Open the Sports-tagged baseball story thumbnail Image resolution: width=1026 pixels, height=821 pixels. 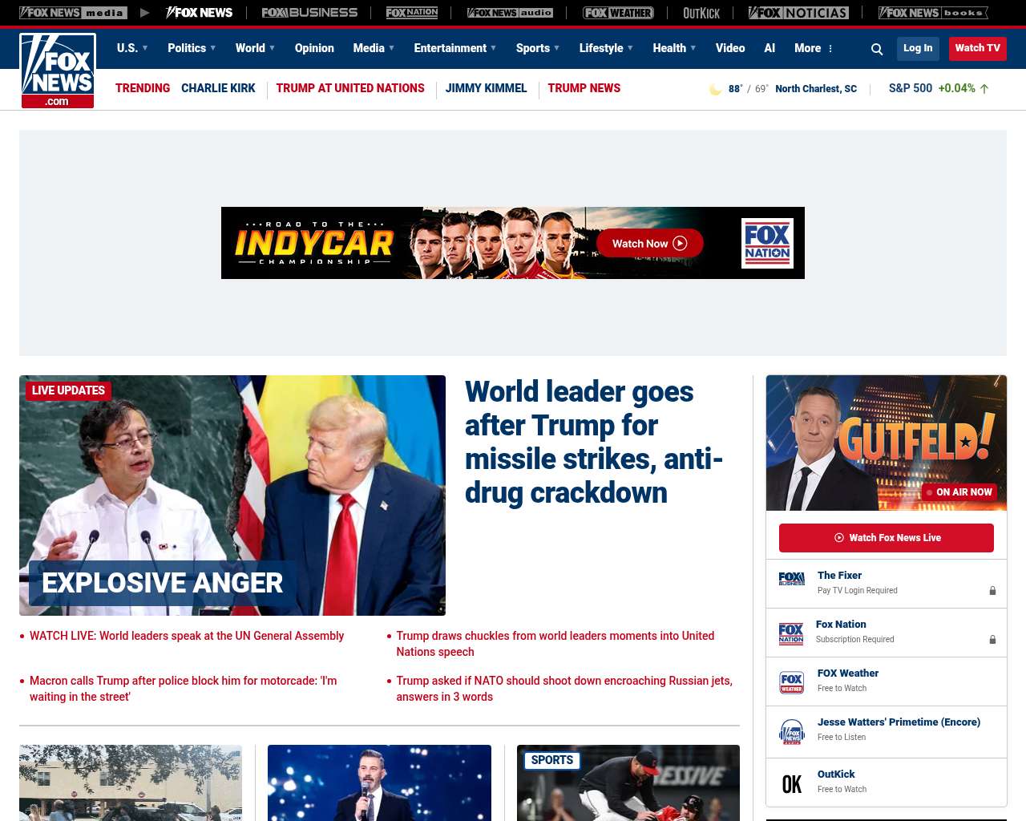[x=628, y=783]
